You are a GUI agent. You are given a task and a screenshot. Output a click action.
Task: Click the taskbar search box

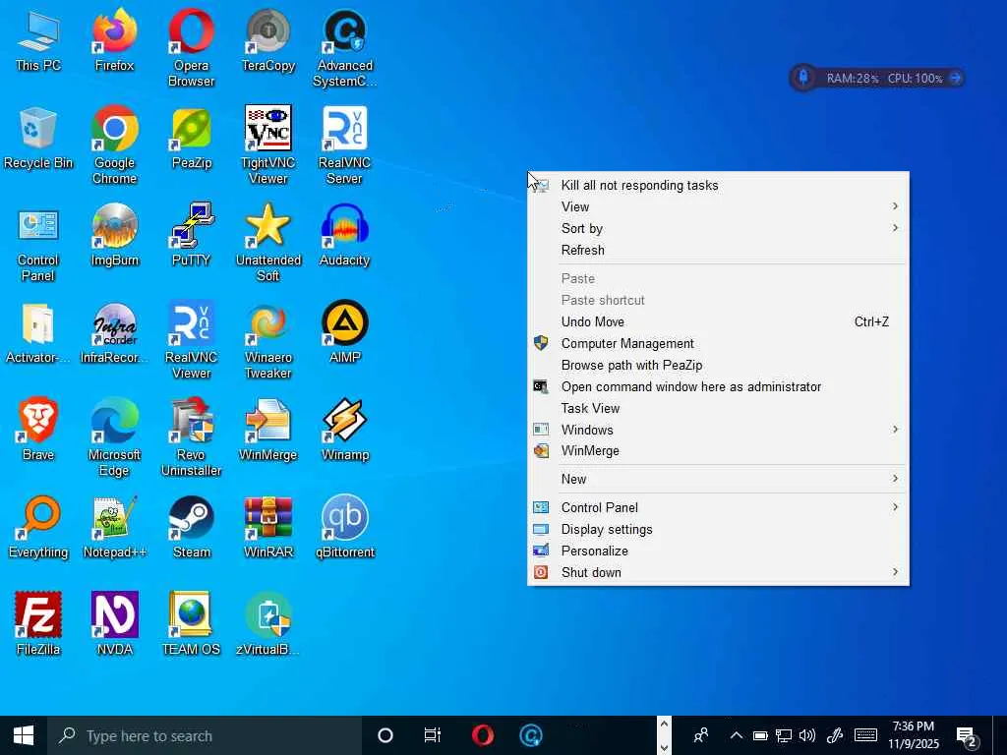click(x=207, y=735)
